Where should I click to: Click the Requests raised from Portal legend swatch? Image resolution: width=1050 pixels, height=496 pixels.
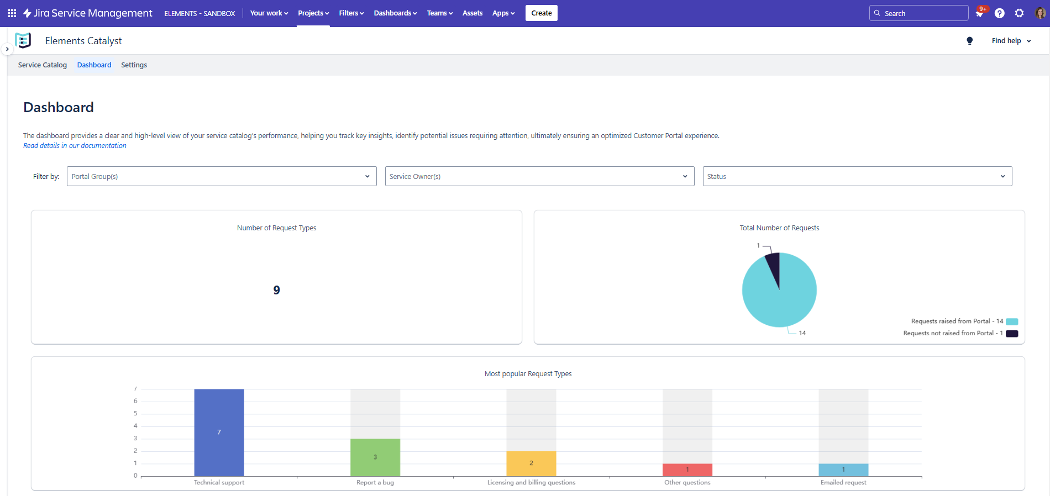point(1011,321)
